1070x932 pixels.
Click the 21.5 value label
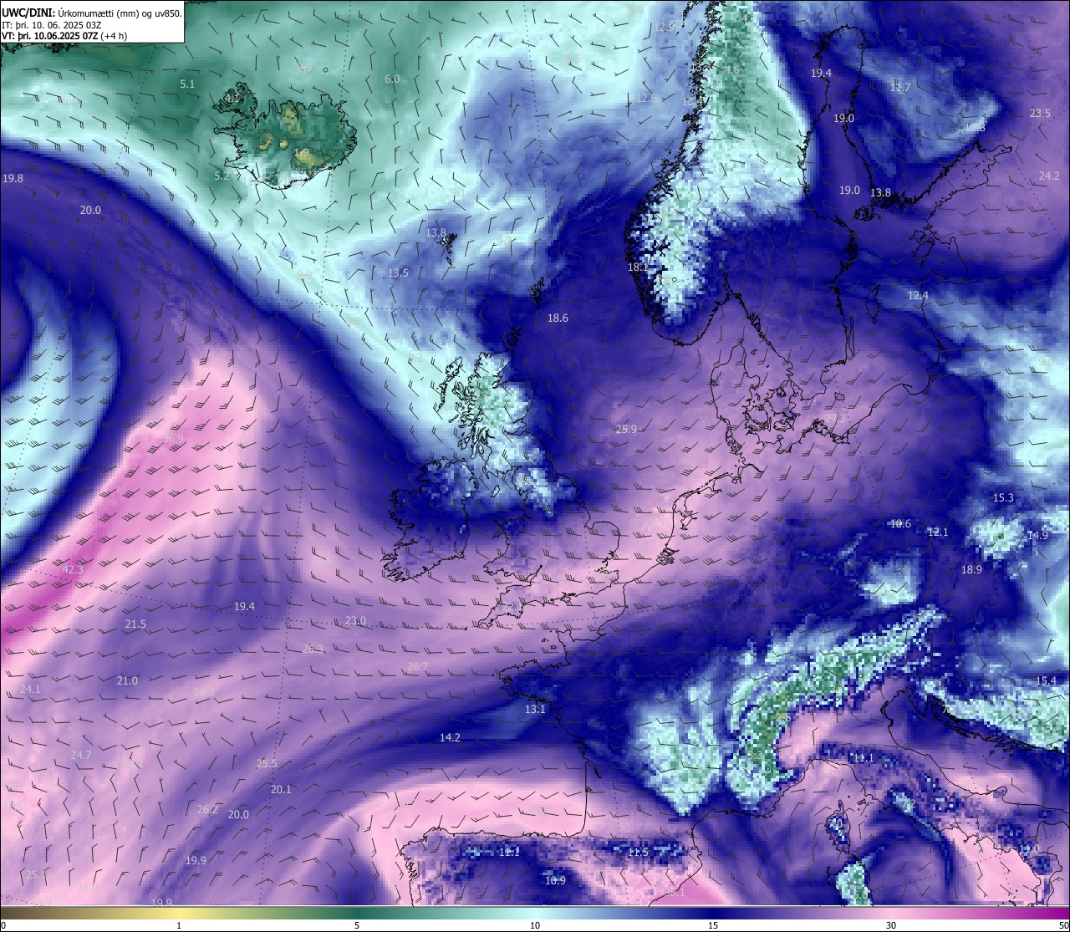click(x=135, y=624)
